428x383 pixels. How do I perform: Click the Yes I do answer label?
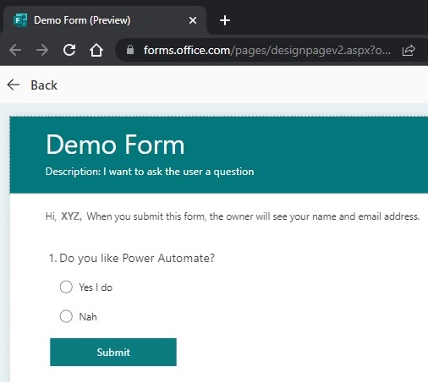point(96,287)
